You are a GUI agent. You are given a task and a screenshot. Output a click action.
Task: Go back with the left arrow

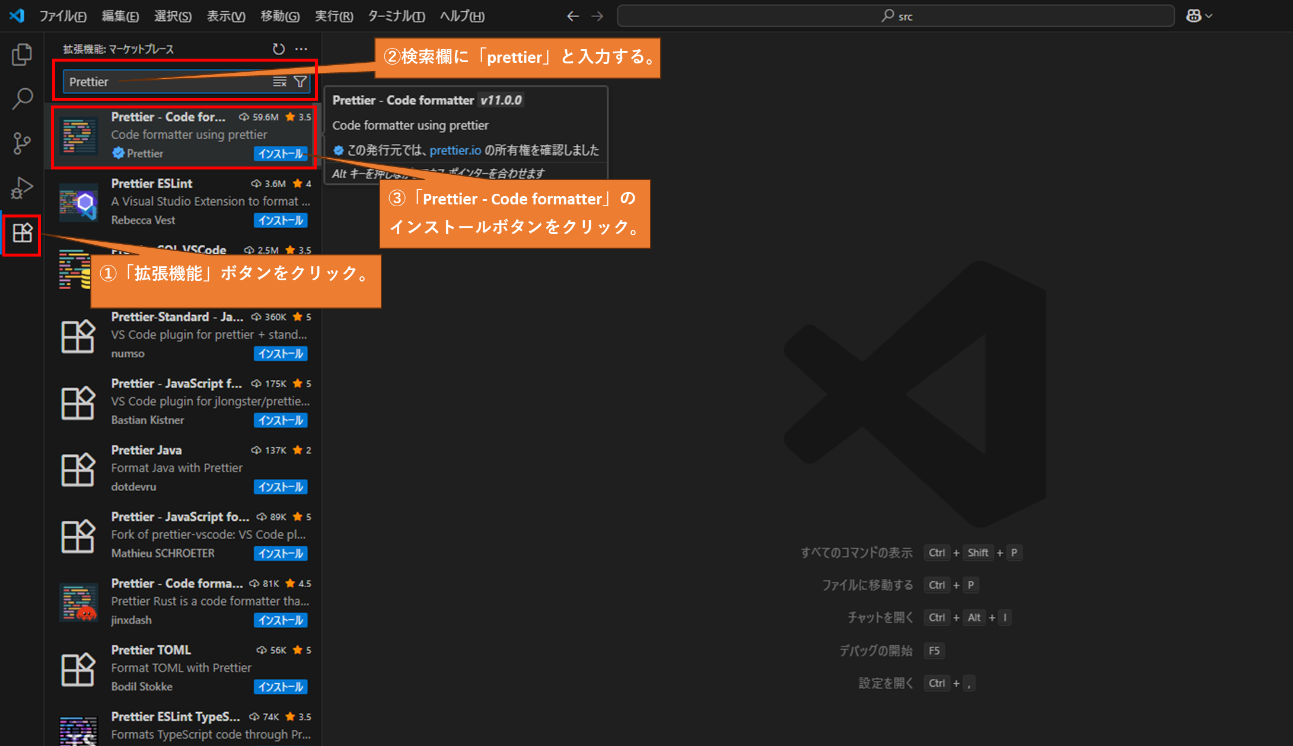[x=572, y=16]
